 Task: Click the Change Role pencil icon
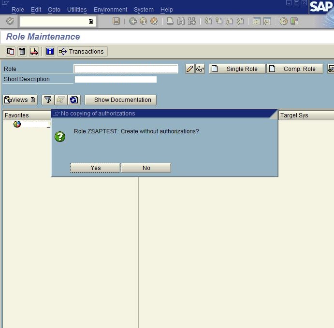tap(189, 69)
